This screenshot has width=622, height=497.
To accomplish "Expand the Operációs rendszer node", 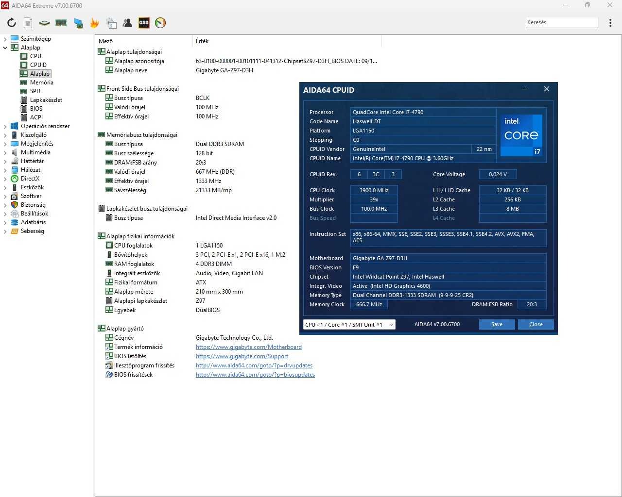I will 5,126.
